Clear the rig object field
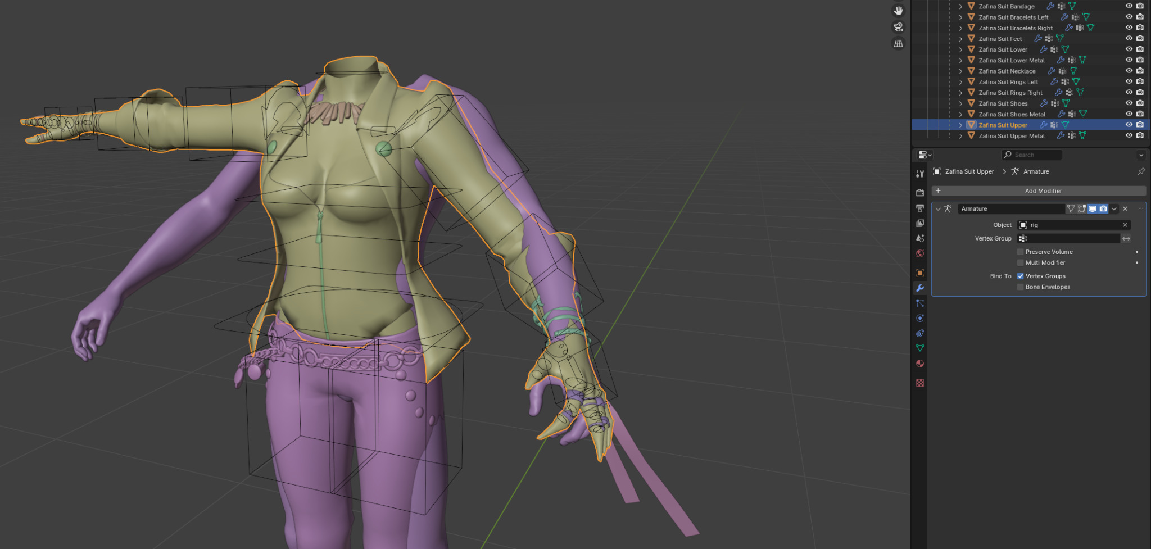Screen dimensions: 1151x549 pos(1125,225)
